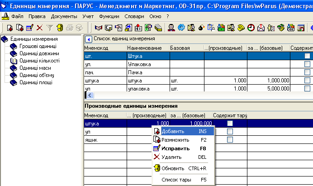Toggle the checkbox in the Упаковка row
Screen dimensions: 313x186
[x=307, y=64]
